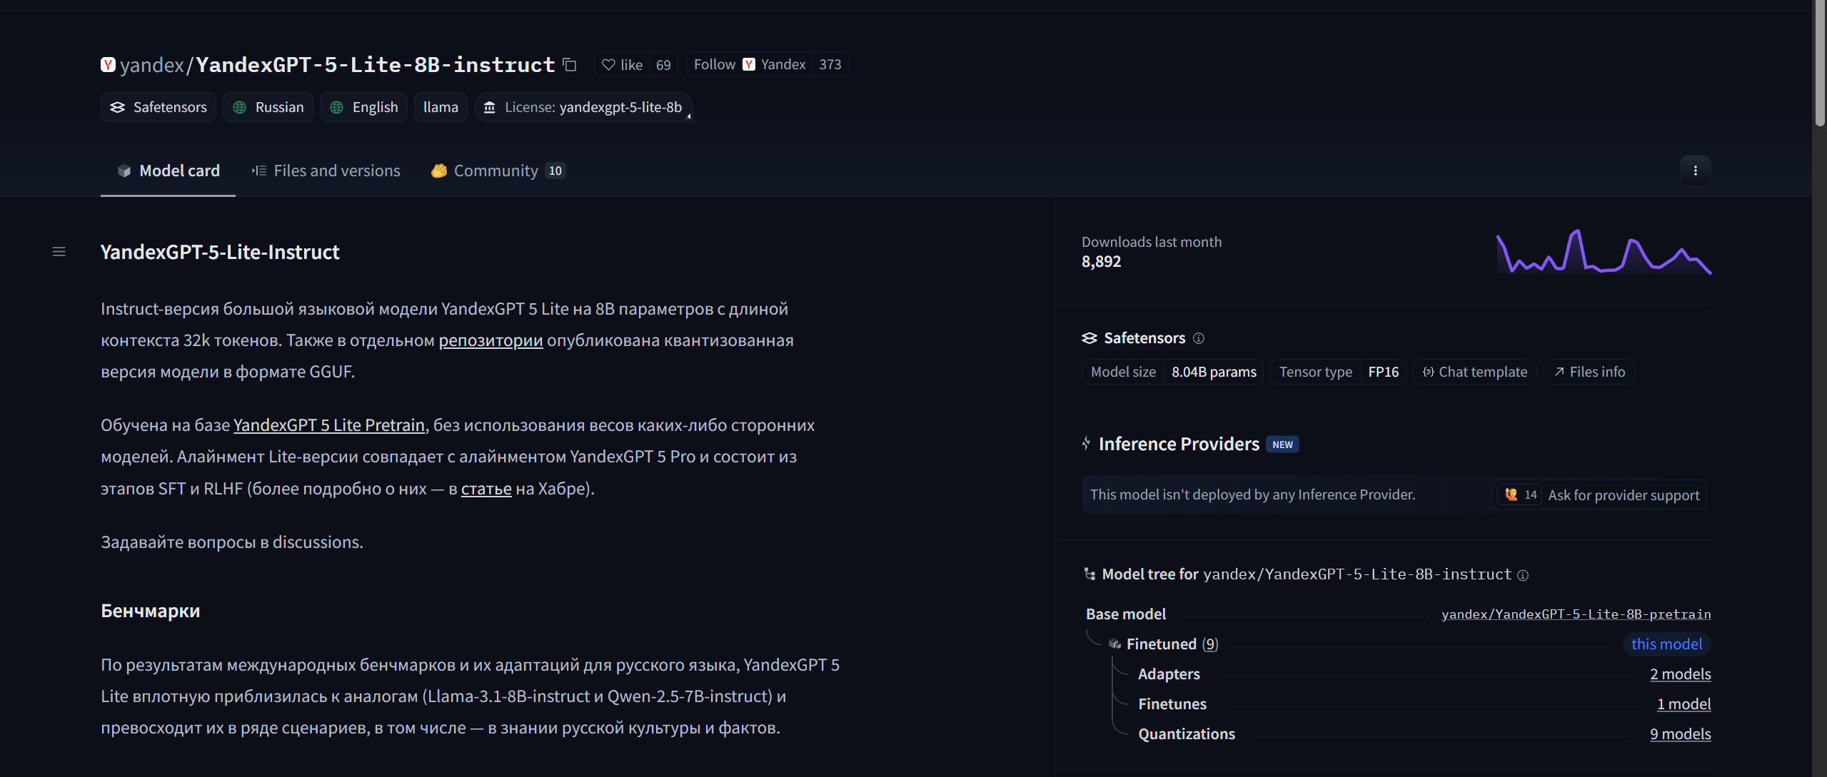
Task: Filter by the English language tag
Action: [x=363, y=107]
